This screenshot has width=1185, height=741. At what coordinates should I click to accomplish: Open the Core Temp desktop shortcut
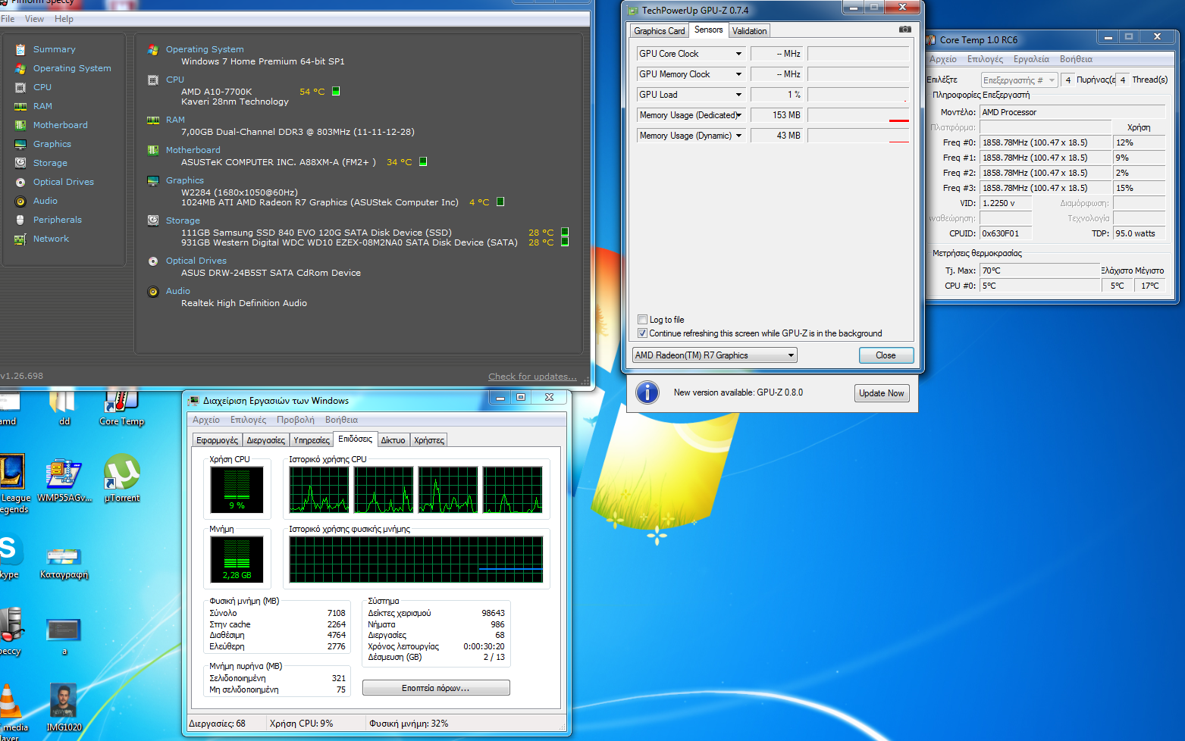[121, 408]
